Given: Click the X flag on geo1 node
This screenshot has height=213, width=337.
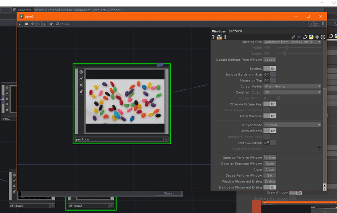Looking at the screenshot, I should click(7, 99).
